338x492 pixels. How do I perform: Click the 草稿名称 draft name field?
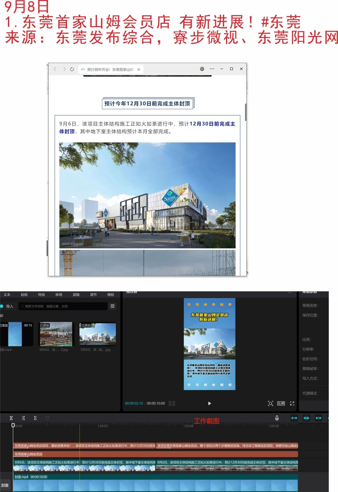click(x=311, y=306)
